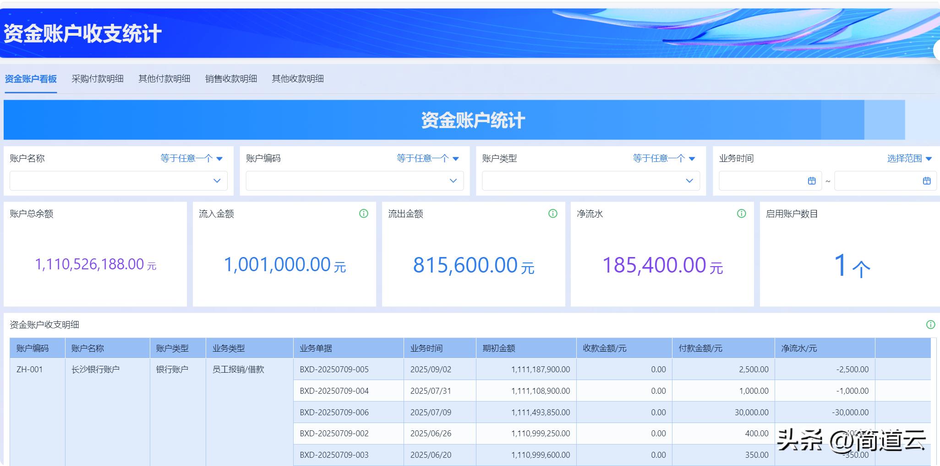This screenshot has width=940, height=466.
Task: Open the 其他收款明细 tab
Action: click(x=298, y=79)
